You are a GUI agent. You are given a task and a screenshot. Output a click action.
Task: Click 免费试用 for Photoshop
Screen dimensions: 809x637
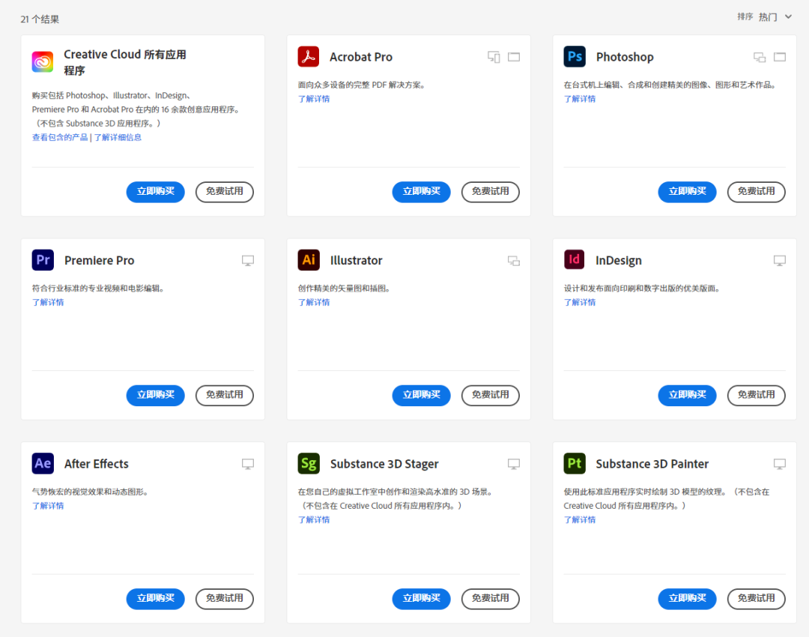pos(756,192)
